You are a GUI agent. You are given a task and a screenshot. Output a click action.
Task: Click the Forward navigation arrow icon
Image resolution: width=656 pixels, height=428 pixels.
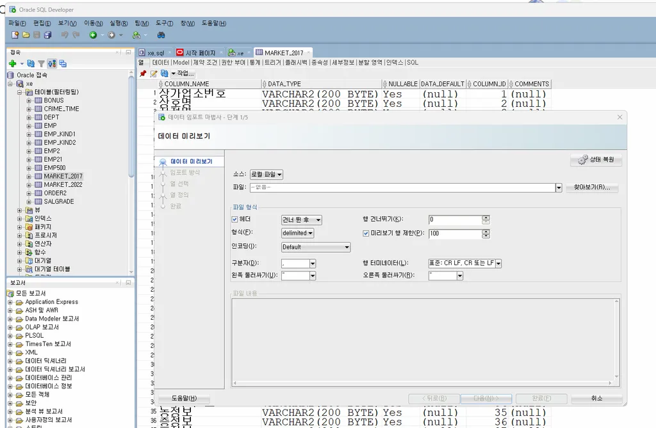pyautogui.click(x=111, y=35)
